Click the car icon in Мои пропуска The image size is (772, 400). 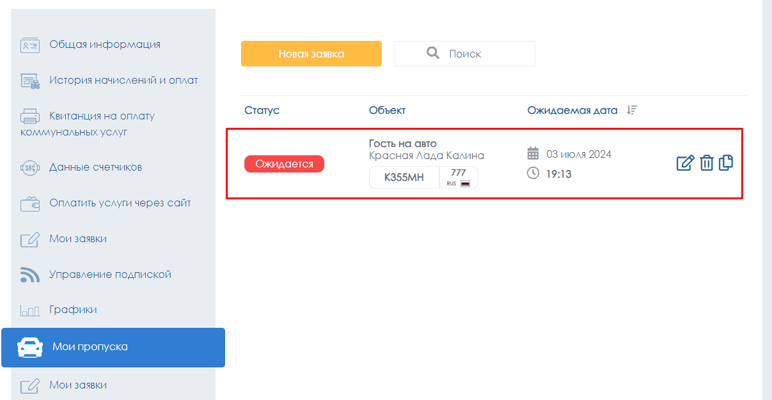click(x=29, y=347)
